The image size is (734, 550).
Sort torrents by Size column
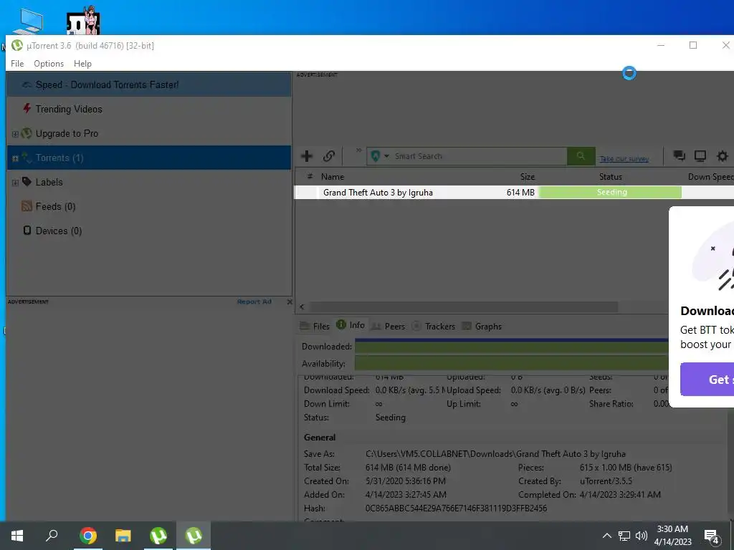point(528,177)
